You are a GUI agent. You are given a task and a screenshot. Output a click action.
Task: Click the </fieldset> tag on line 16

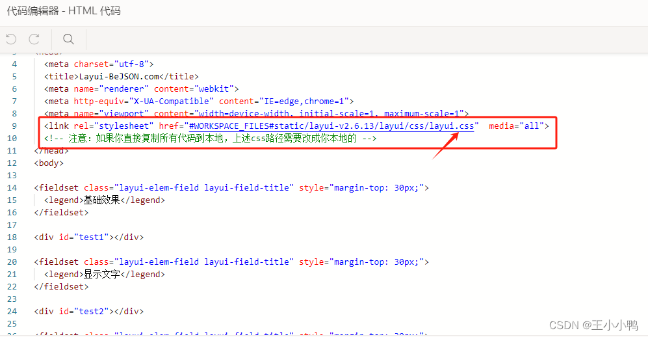click(61, 213)
